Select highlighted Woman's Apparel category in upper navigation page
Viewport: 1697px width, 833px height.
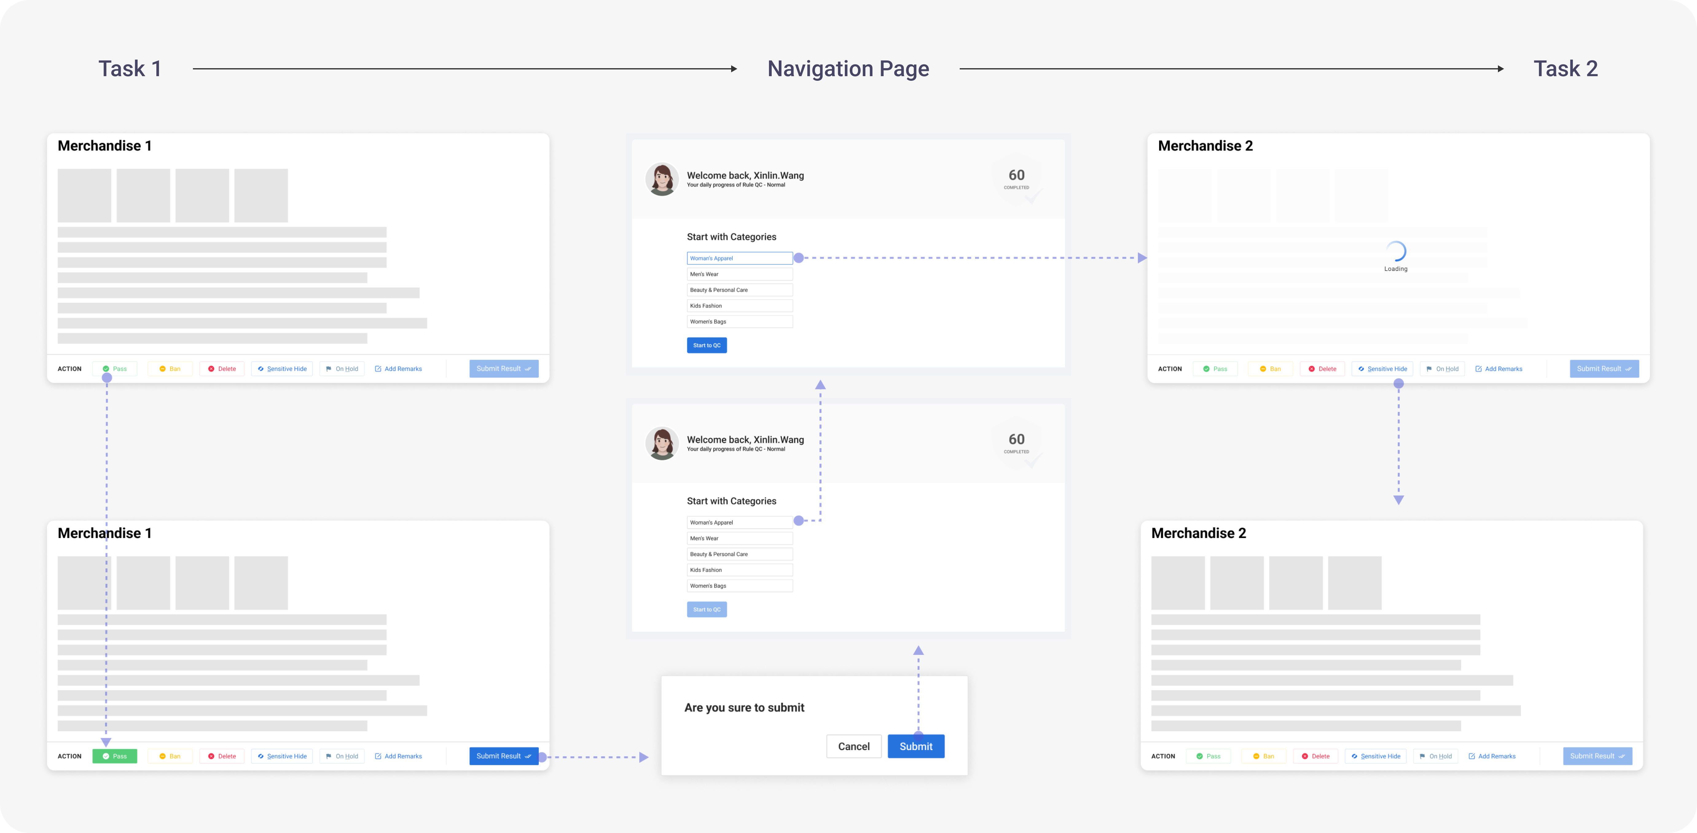(740, 258)
